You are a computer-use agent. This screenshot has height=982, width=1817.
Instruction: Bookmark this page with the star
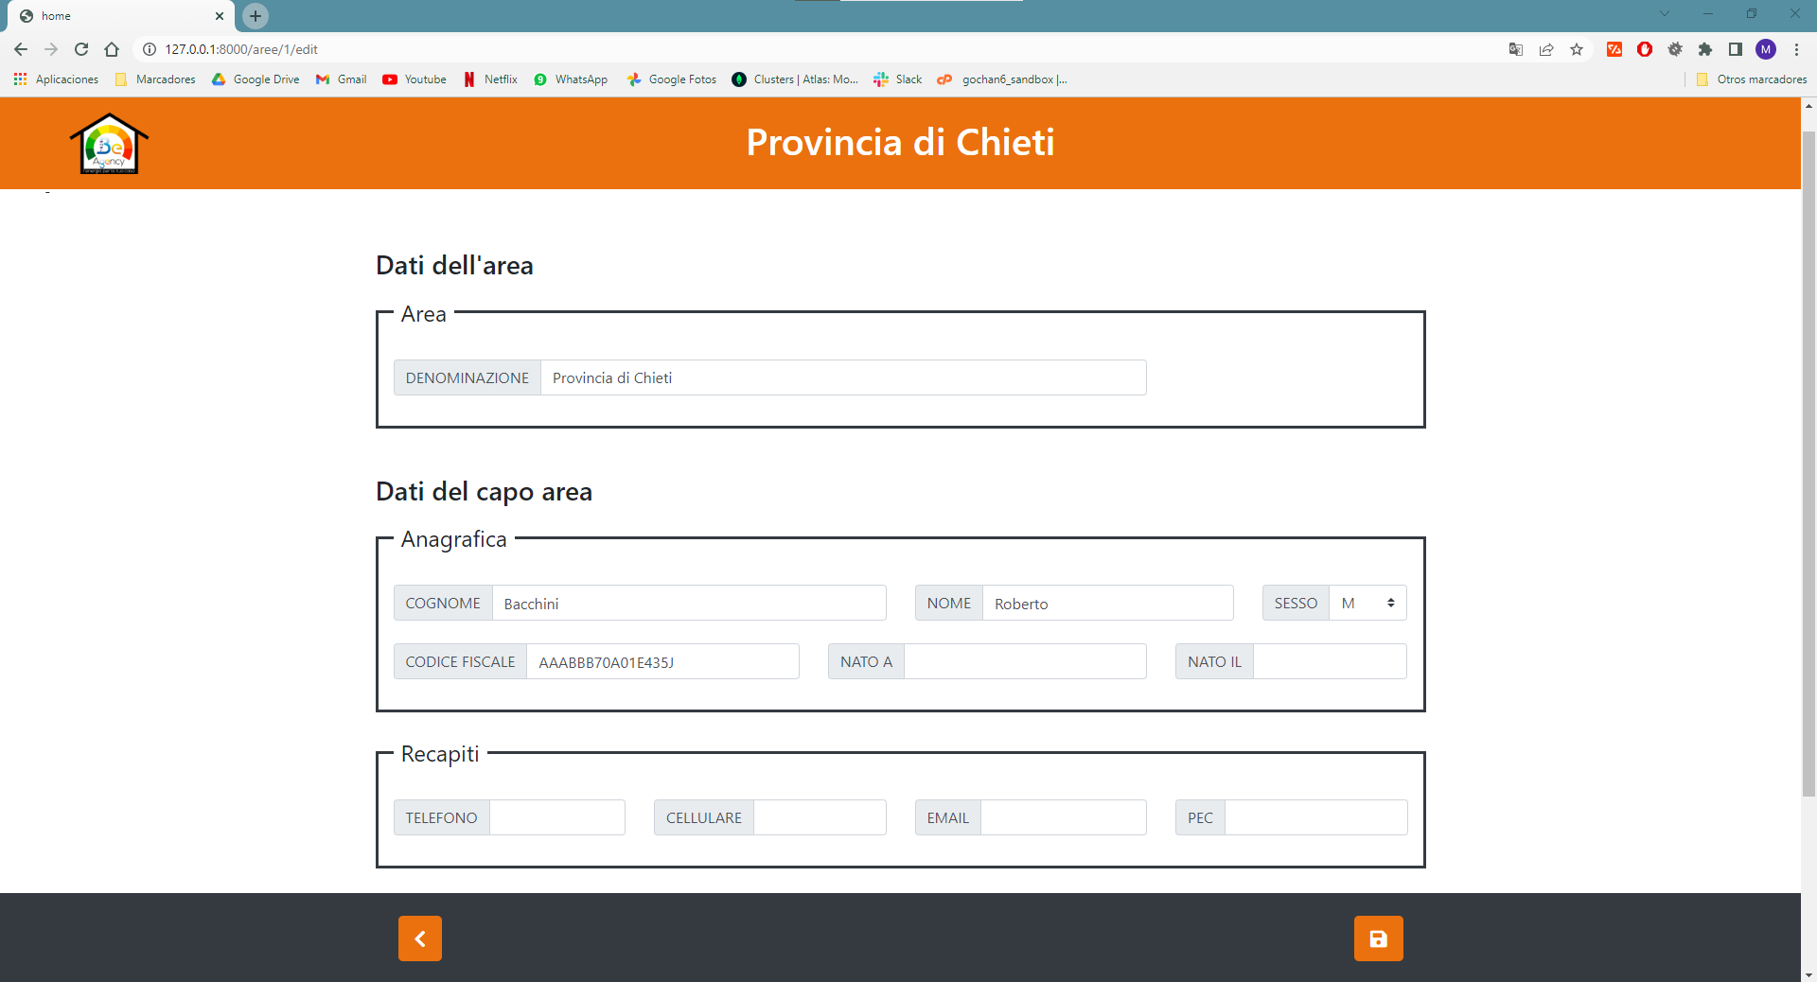point(1577,49)
